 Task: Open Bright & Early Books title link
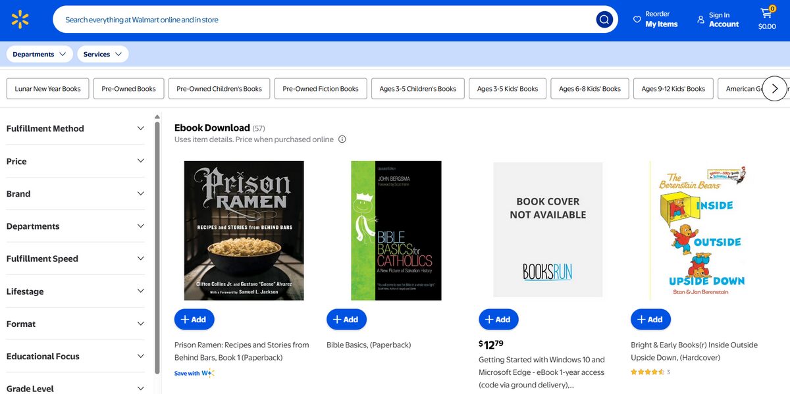(x=694, y=351)
